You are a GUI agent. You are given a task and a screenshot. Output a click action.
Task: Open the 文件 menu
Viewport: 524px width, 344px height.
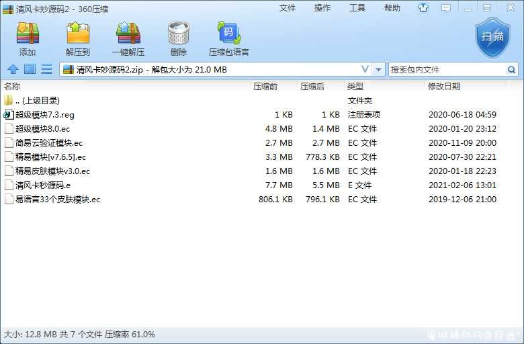[x=288, y=8]
